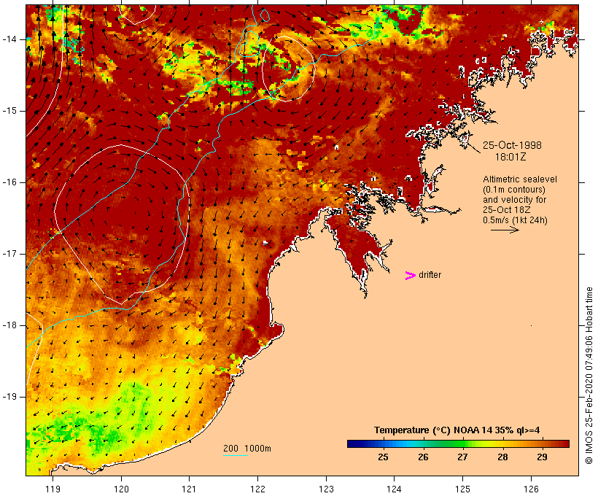Click the colorbar value 26
This screenshot has width=598, height=496.
[423, 457]
